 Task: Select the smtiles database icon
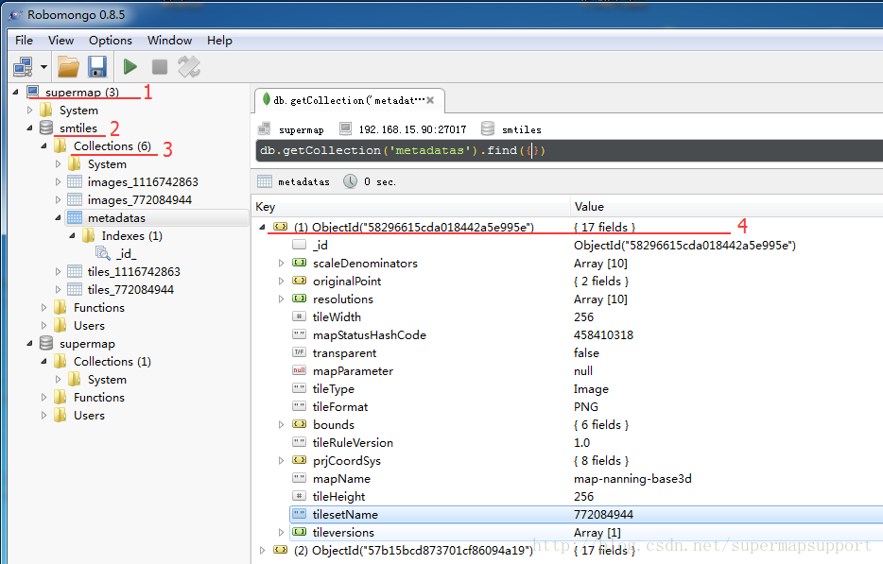(x=46, y=128)
